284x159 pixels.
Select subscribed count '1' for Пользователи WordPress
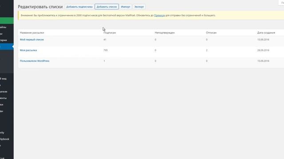point(104,61)
